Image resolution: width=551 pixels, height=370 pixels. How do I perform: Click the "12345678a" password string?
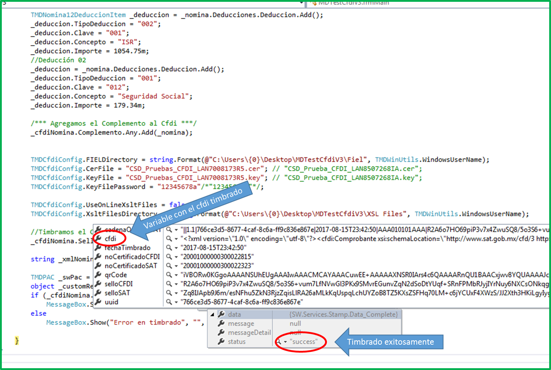(179, 187)
